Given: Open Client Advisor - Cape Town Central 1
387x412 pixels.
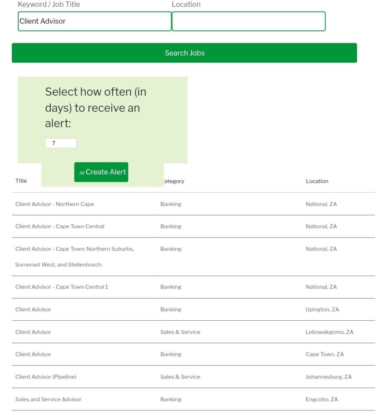Looking at the screenshot, I should click(62, 287).
